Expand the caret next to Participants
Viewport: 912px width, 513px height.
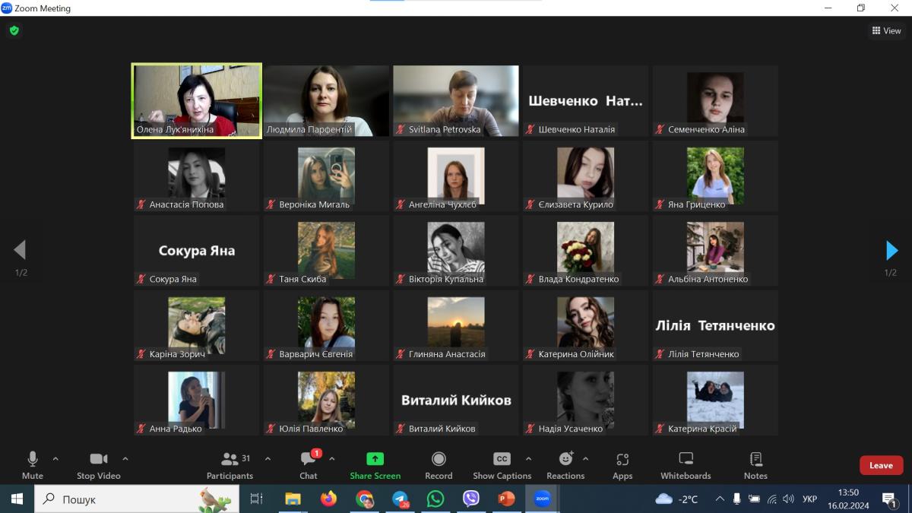click(268, 459)
